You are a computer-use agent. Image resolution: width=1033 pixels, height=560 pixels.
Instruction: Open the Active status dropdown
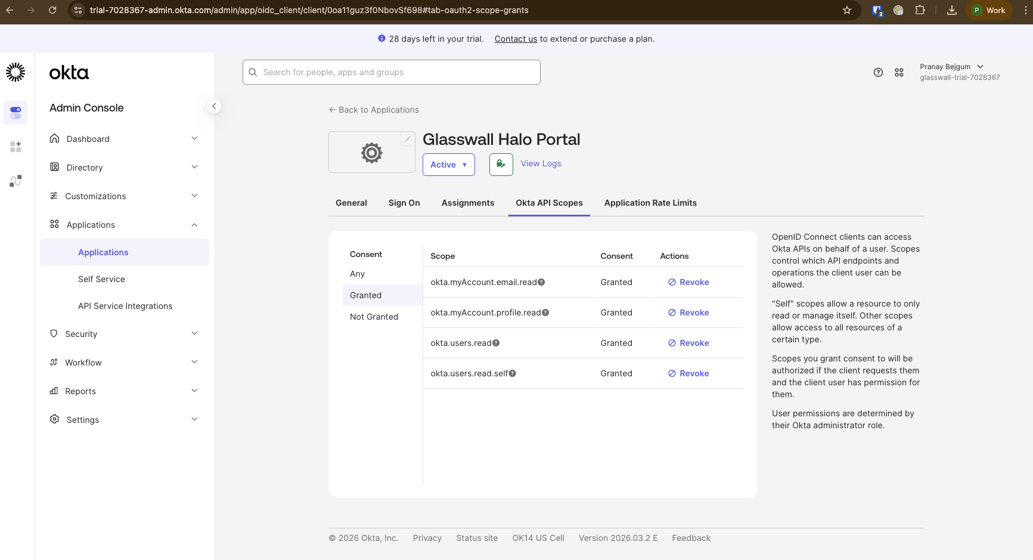coord(449,165)
